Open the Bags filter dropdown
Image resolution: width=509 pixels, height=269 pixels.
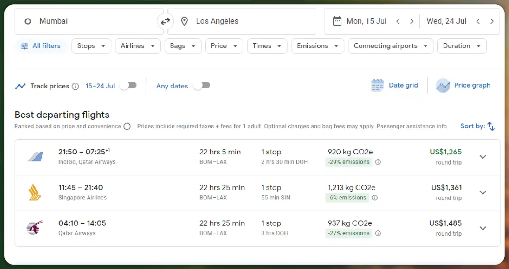(x=183, y=46)
